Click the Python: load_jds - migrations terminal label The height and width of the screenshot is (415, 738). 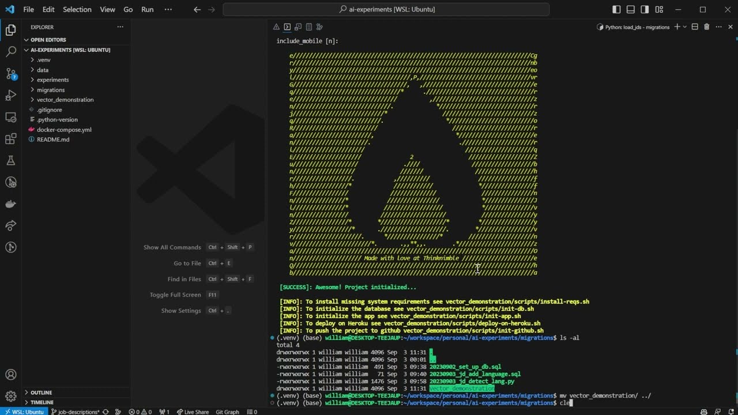(x=633, y=27)
